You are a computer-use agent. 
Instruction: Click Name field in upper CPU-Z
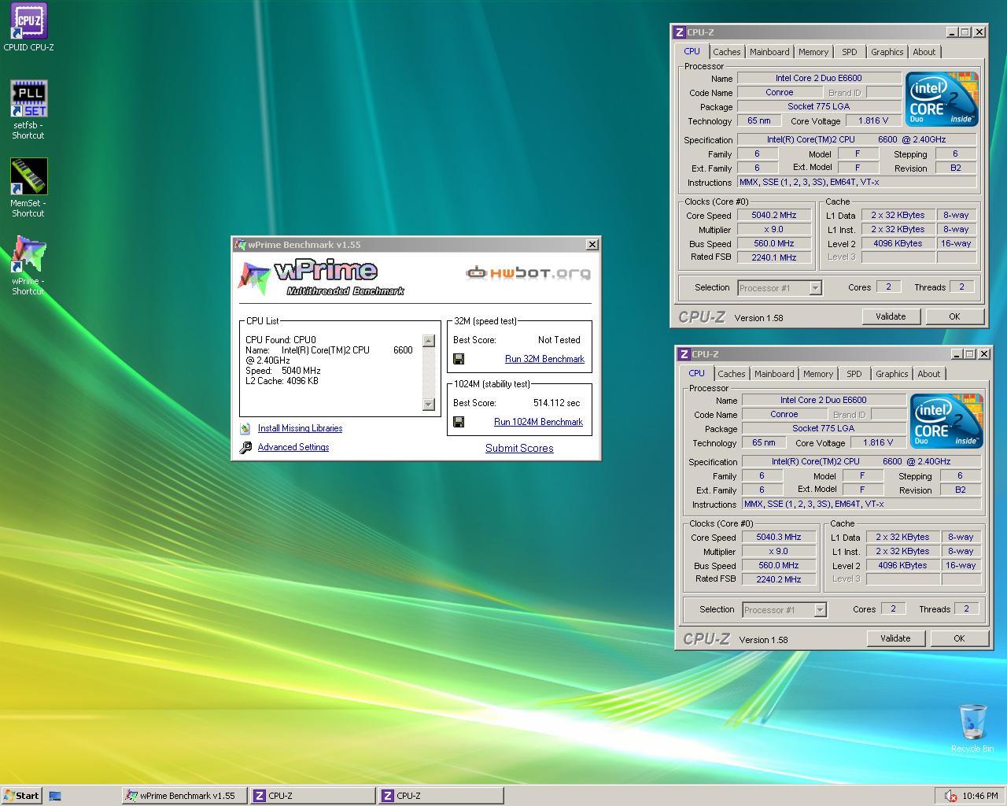(x=819, y=78)
